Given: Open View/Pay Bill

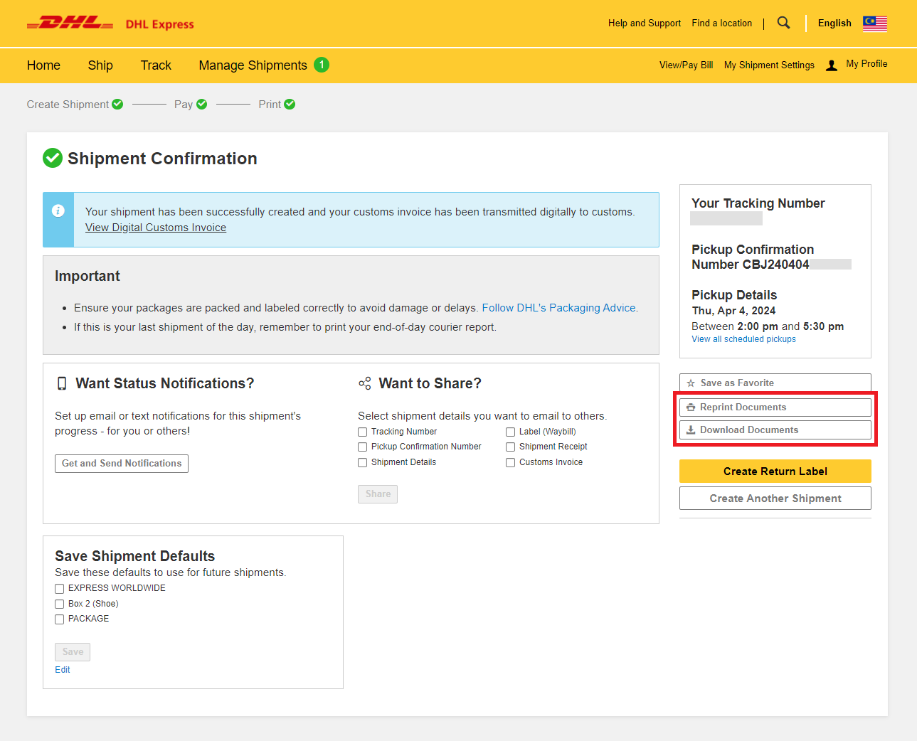Looking at the screenshot, I should coord(686,65).
